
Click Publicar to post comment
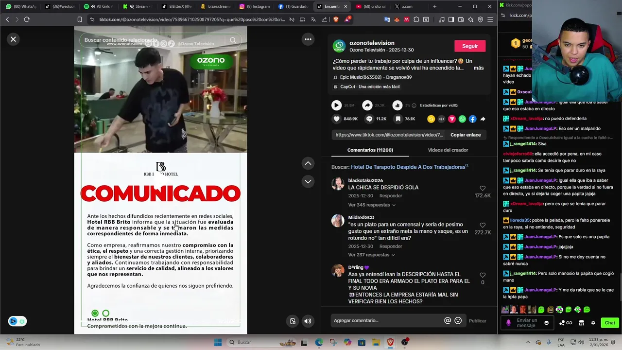[477, 321]
